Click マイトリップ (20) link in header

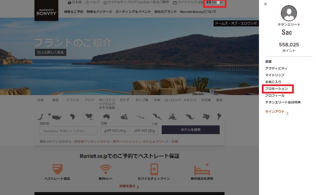coord(190,2)
